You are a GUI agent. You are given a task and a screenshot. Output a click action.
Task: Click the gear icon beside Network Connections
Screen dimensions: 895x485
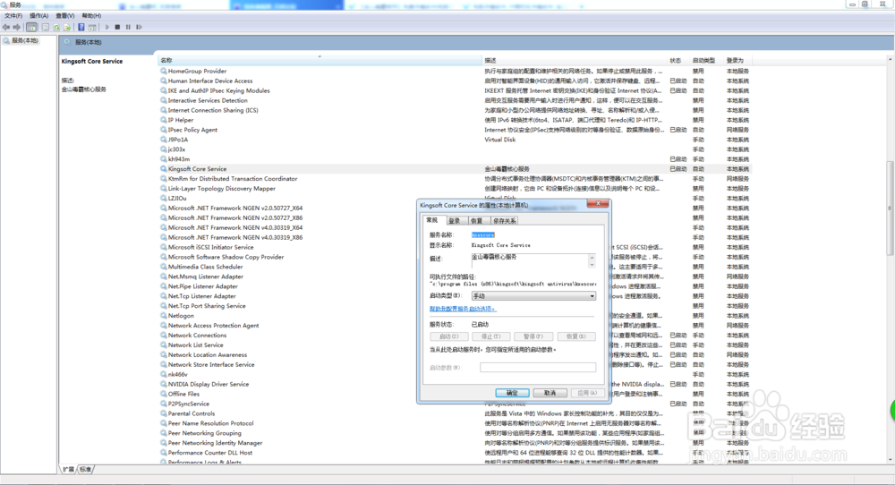coord(163,335)
